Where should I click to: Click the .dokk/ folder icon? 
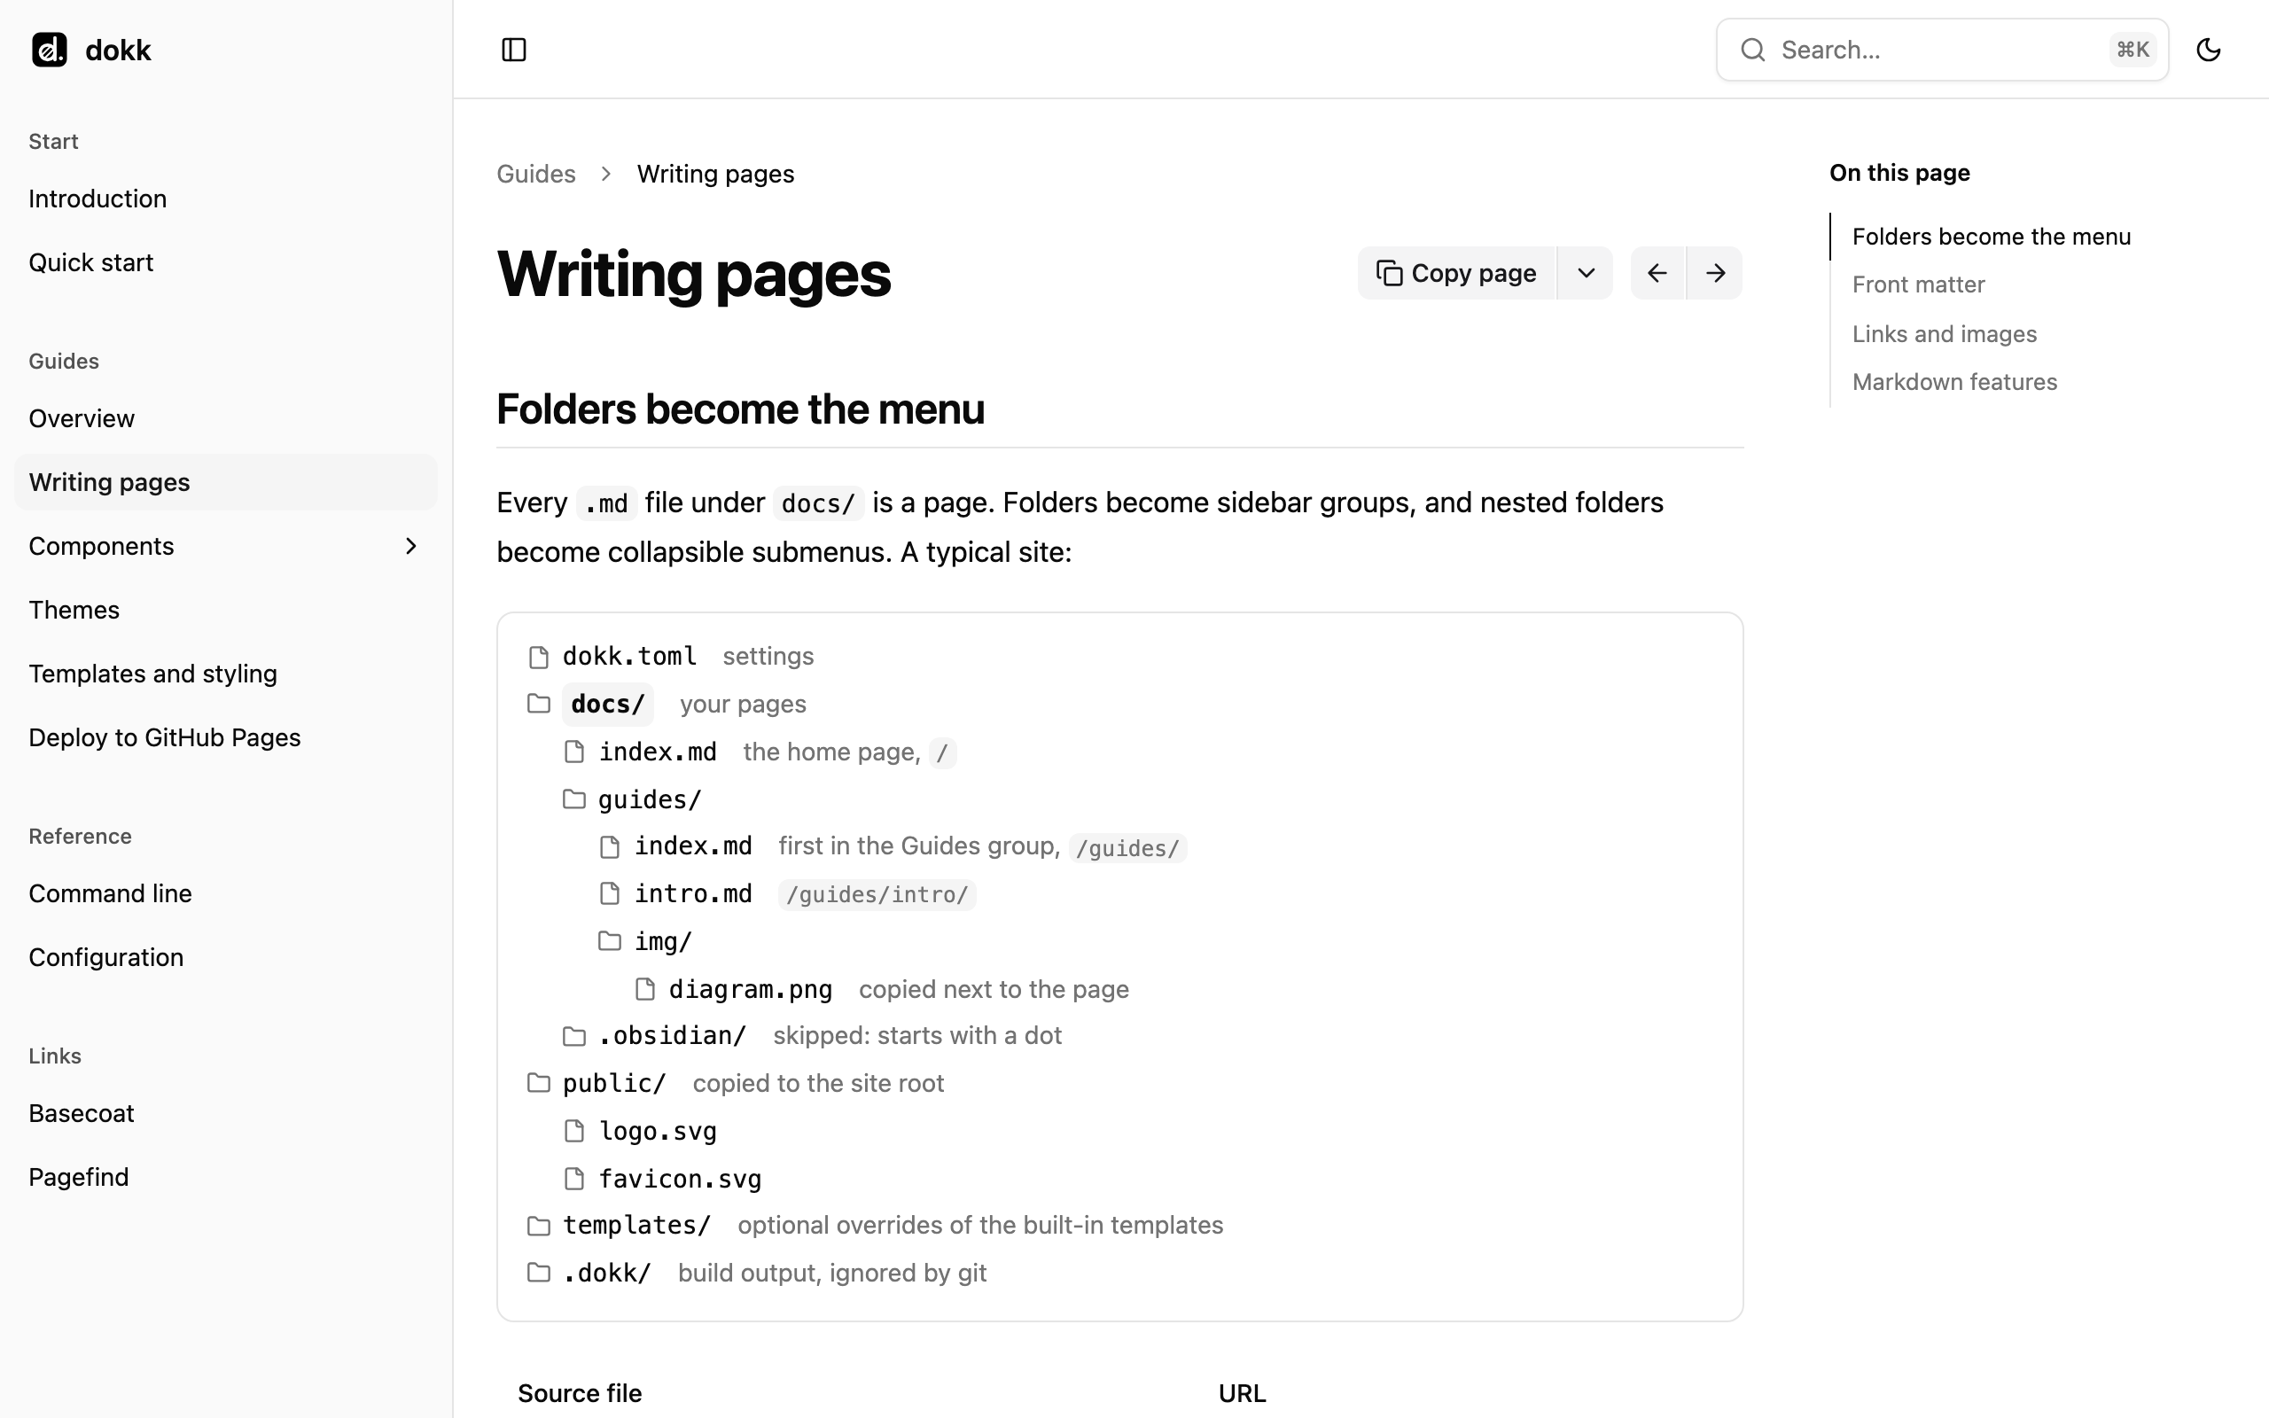pyautogui.click(x=538, y=1273)
